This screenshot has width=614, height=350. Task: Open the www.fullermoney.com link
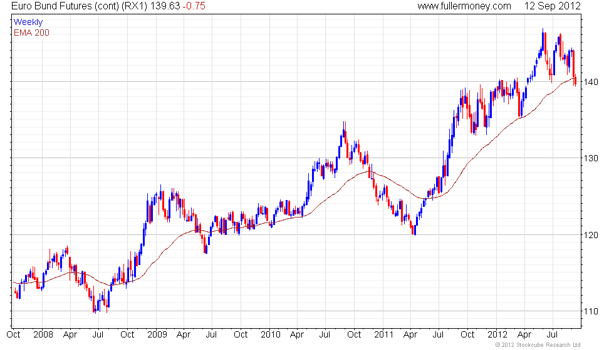pos(464,6)
